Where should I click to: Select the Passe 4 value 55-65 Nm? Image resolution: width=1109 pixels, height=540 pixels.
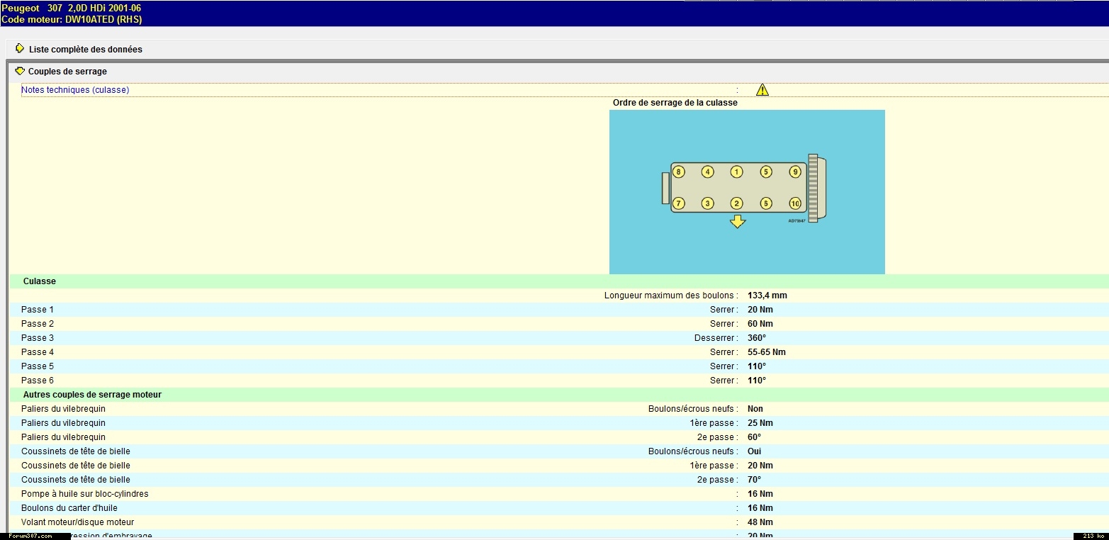(767, 352)
